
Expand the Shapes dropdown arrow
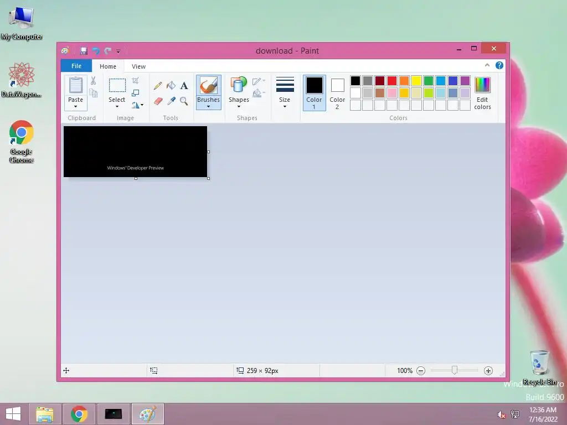(239, 107)
